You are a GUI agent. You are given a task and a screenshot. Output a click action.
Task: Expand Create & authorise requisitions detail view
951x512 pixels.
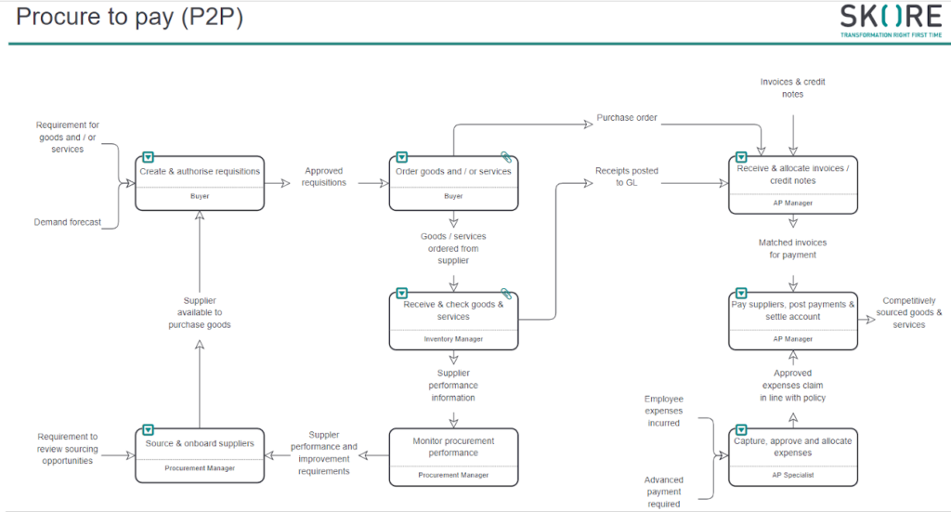148,157
